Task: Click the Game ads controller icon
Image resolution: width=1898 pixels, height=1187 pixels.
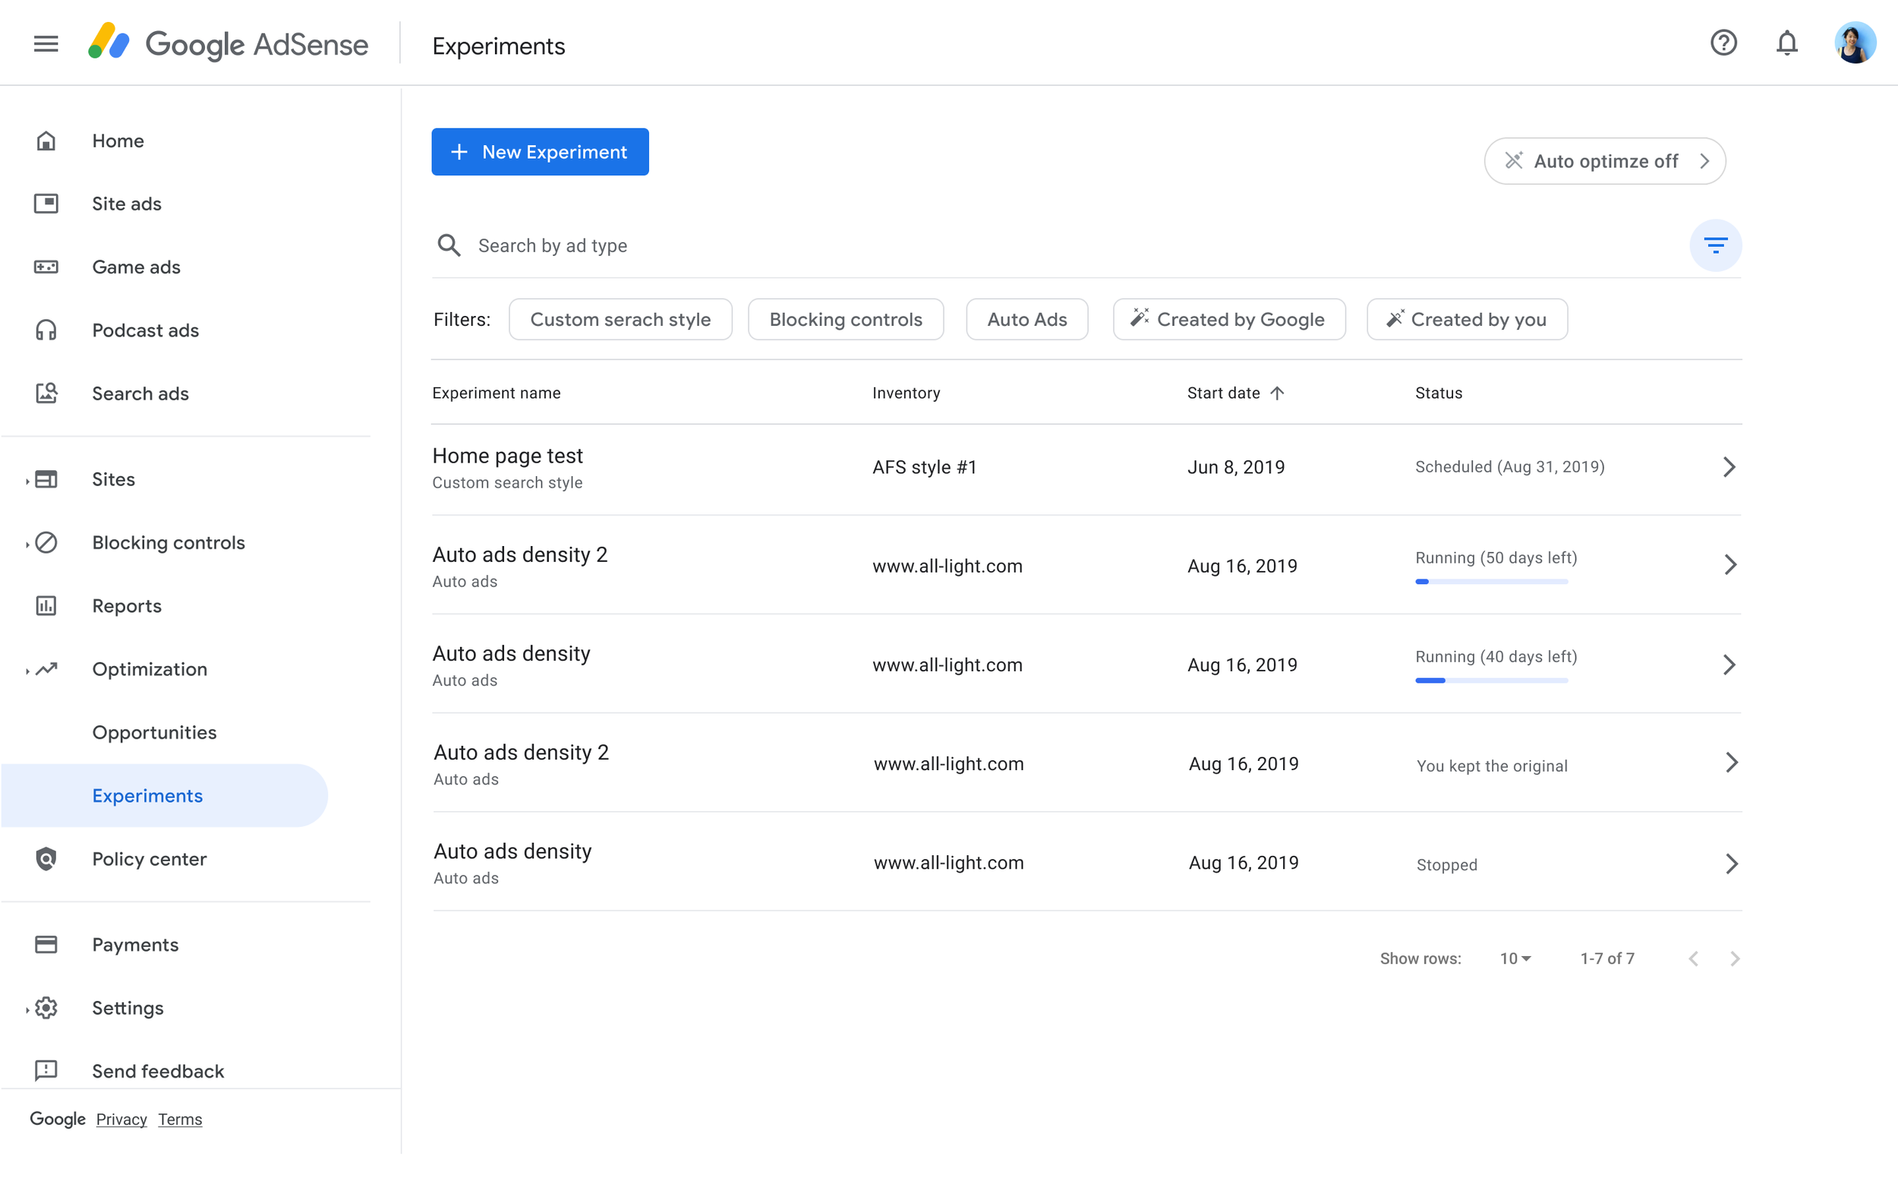Action: 46,267
